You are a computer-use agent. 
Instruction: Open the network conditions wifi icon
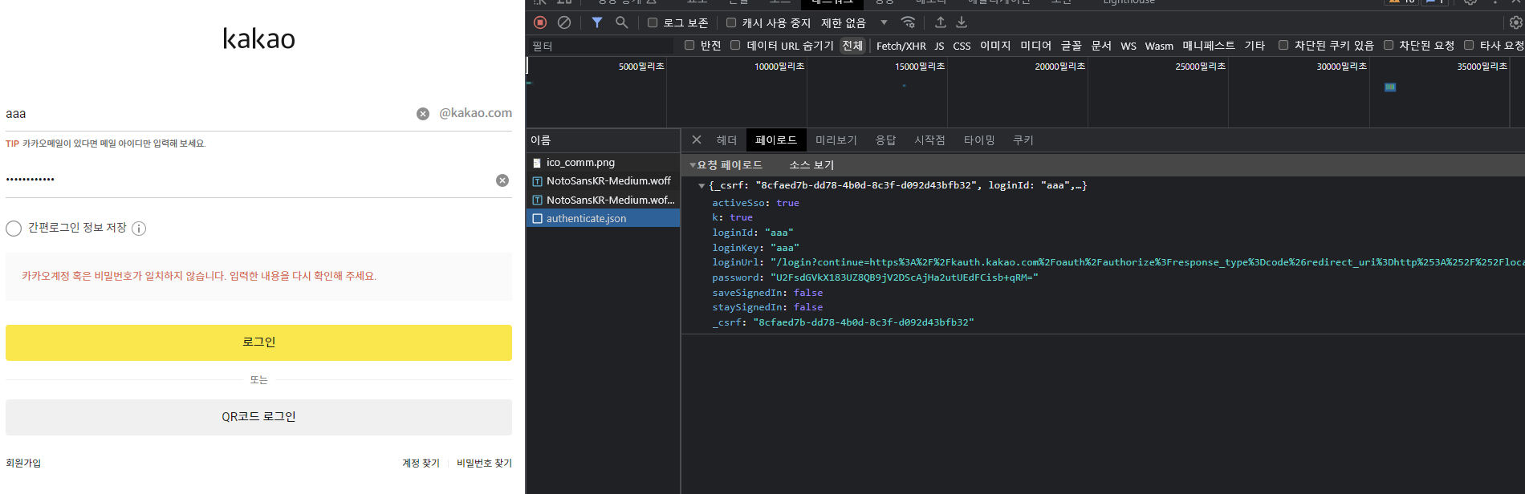coord(908,22)
